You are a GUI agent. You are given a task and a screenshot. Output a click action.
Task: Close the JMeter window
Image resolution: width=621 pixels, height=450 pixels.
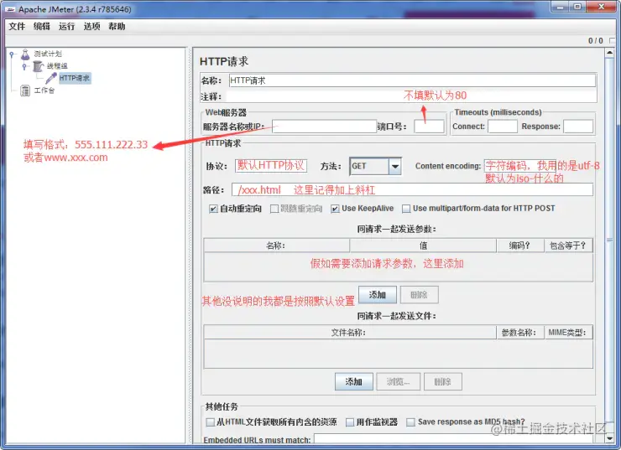tap(601, 7)
